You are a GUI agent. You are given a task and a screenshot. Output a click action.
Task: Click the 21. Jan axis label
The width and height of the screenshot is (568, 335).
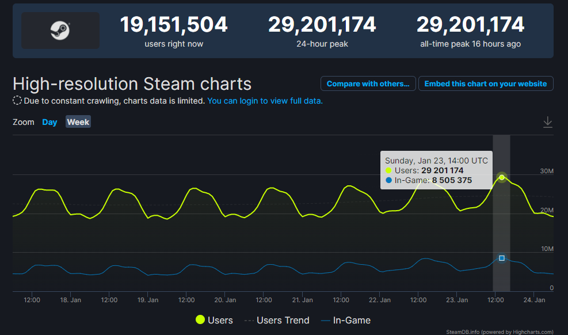point(303,300)
